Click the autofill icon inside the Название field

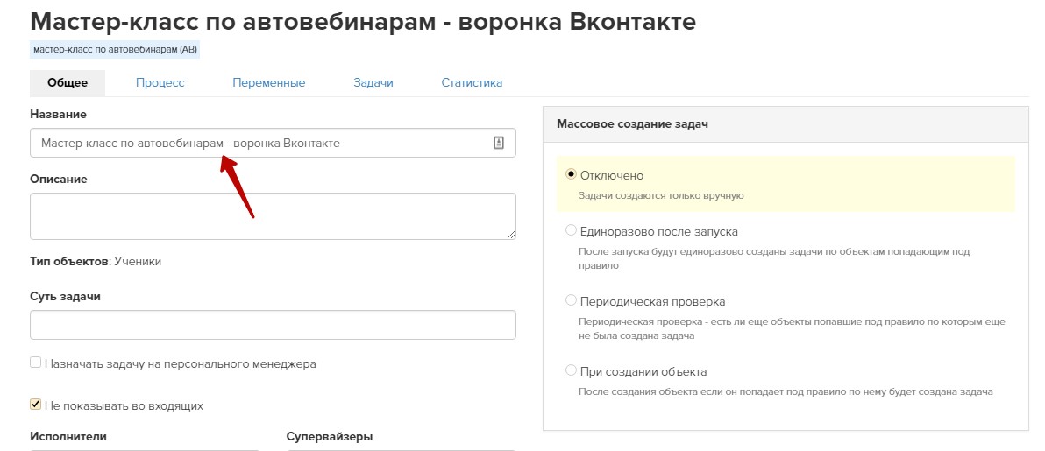tap(499, 144)
